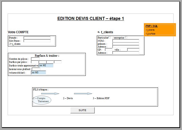Click the ville input box

point(133,50)
